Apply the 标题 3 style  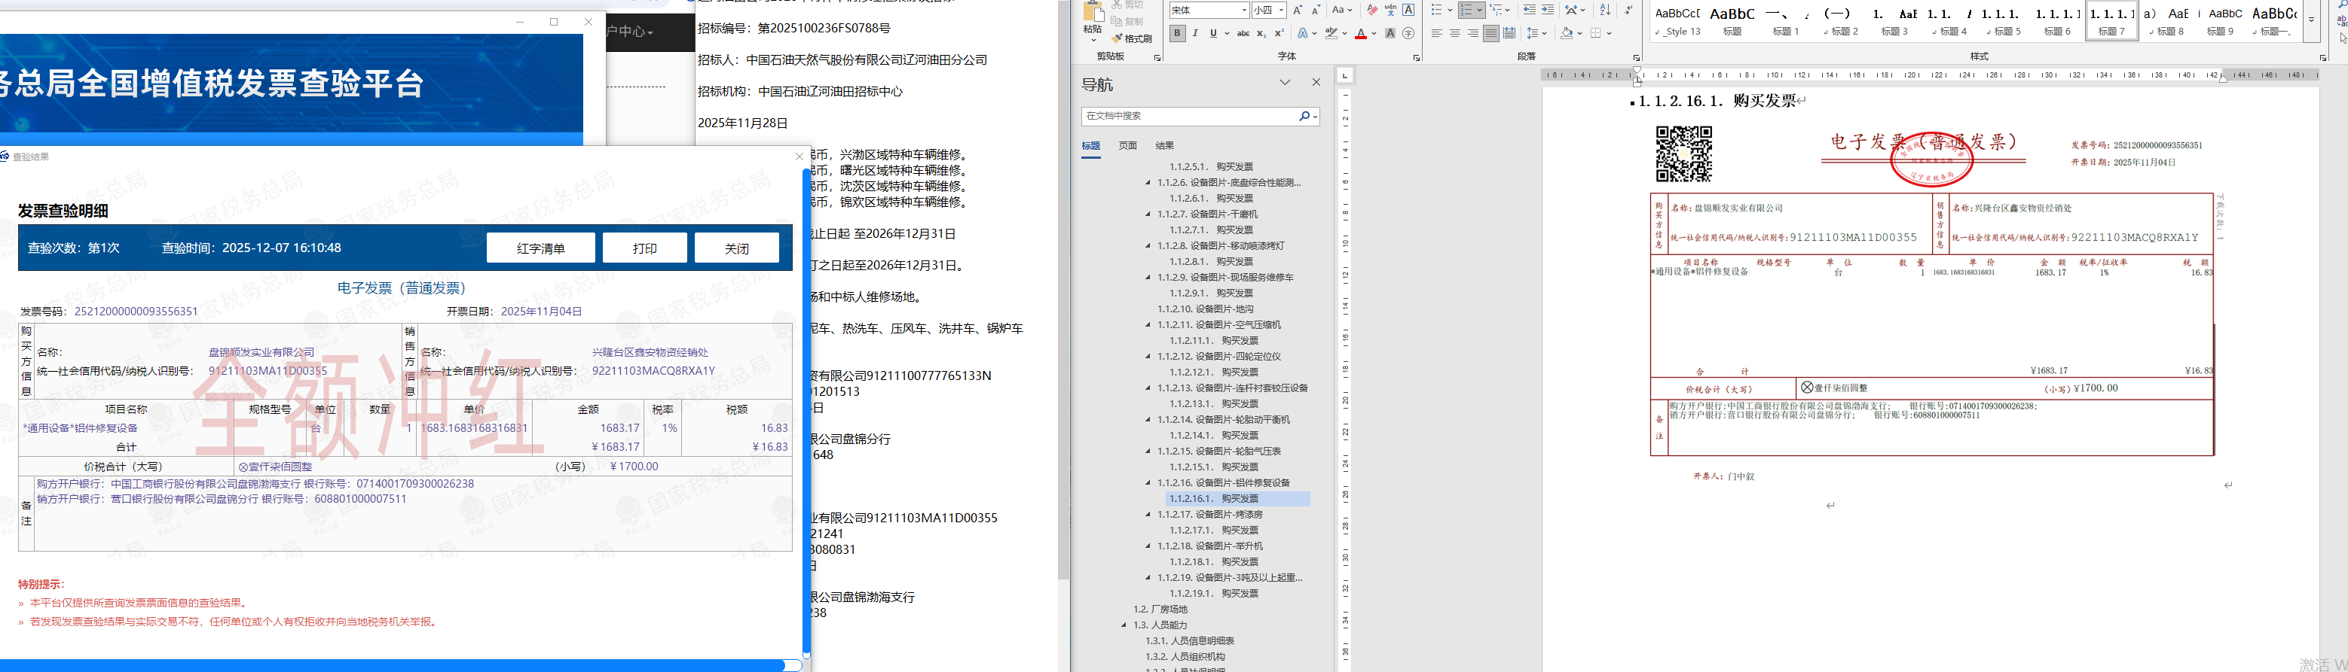[x=1894, y=21]
